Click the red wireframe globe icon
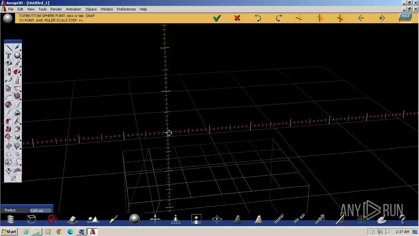Viewport: 419px width, 236px height. [x=52, y=219]
